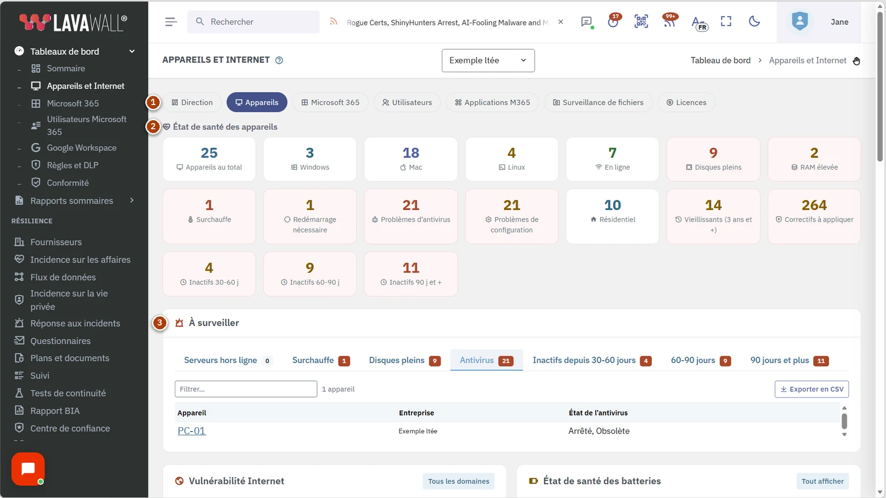The image size is (886, 498).
Task: Open Sommaire in the sidebar
Action: point(66,68)
